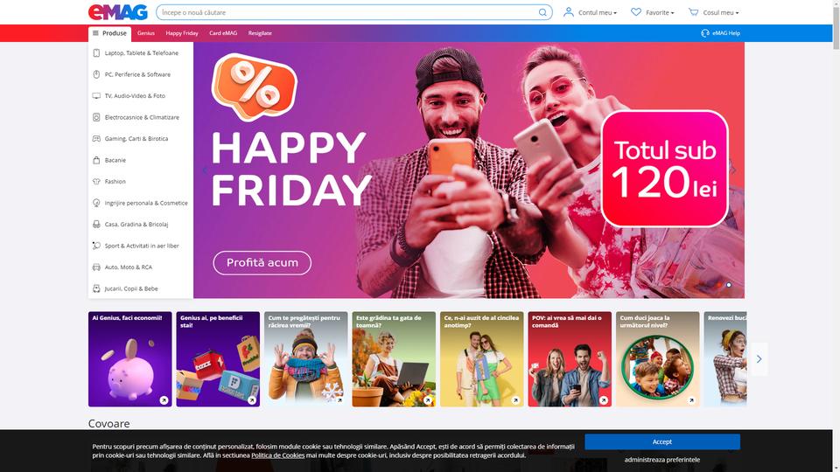
Task: Expand the Cosul meu dropdown
Action: point(720,12)
